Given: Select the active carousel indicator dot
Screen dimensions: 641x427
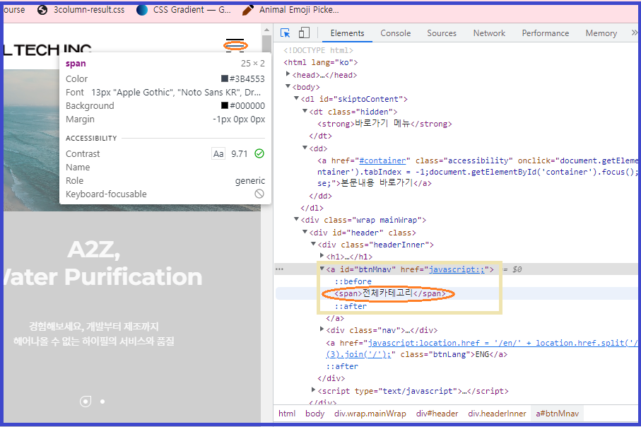Looking at the screenshot, I should (85, 402).
